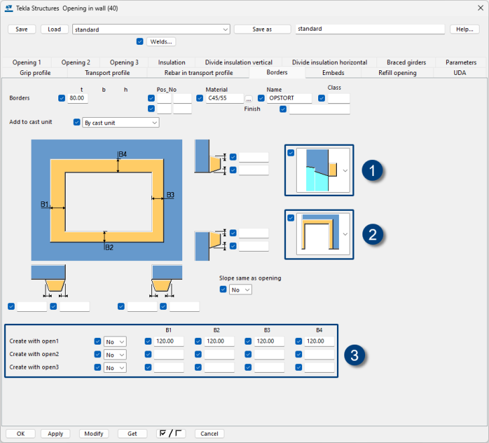Click the Material browse ellipsis button
The width and height of the screenshot is (489, 443).
(249, 99)
